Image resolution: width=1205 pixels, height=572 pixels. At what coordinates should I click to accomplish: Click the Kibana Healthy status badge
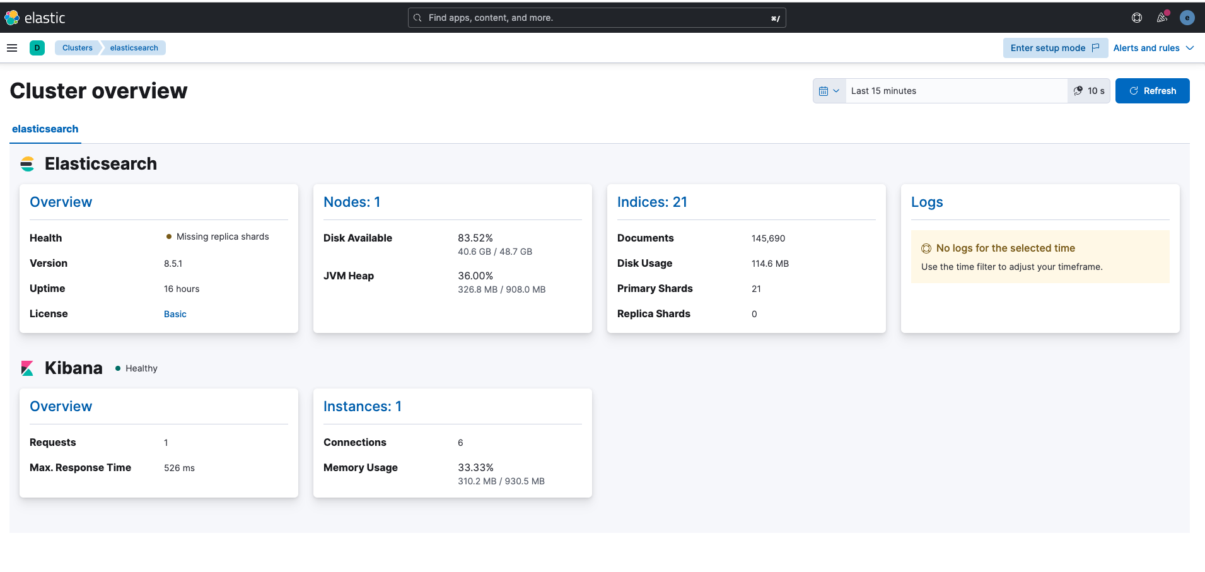pos(136,368)
